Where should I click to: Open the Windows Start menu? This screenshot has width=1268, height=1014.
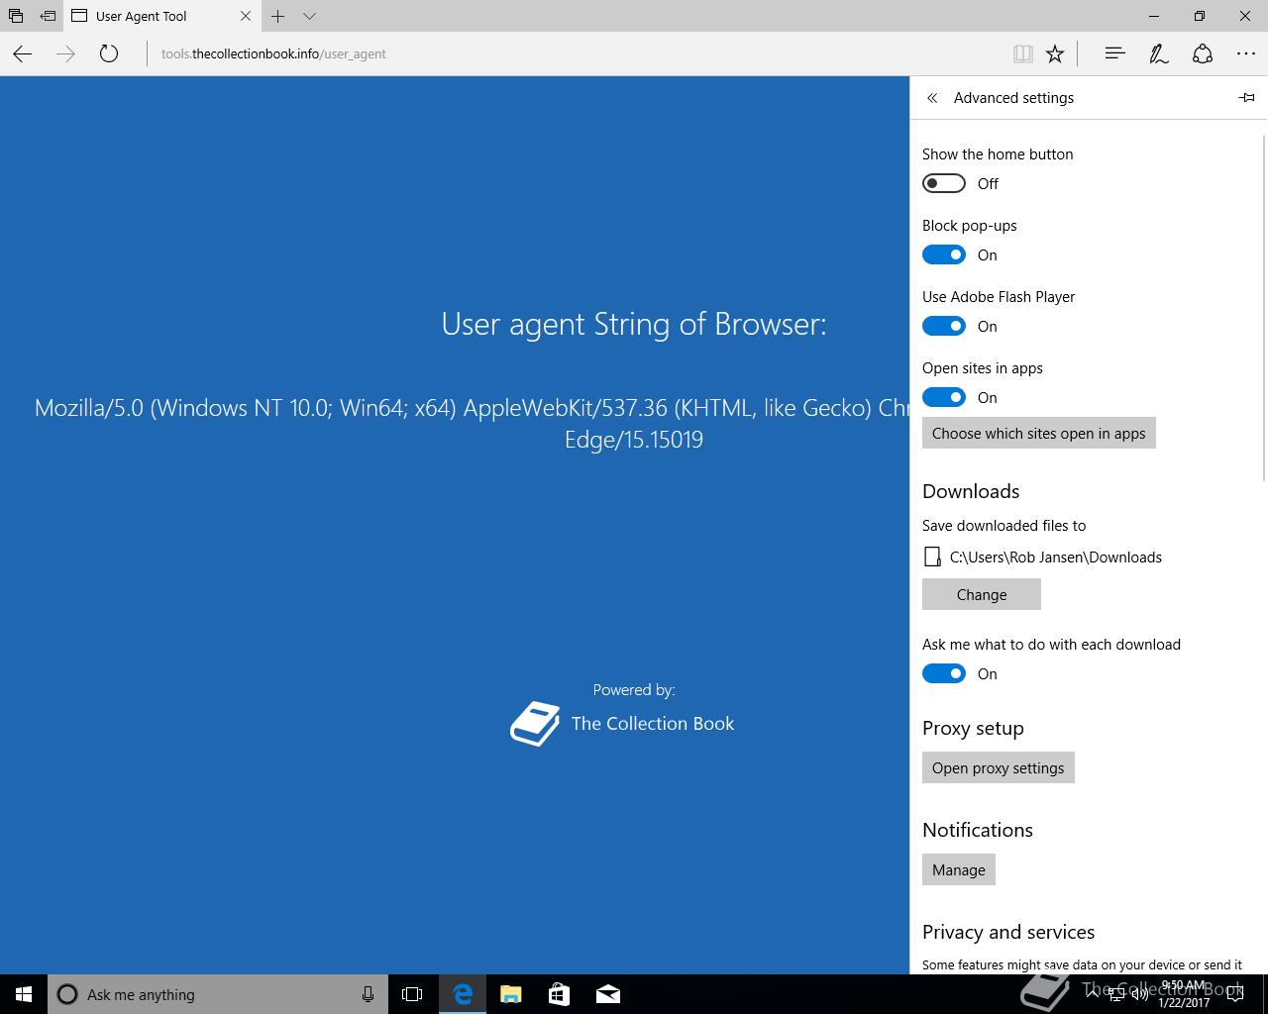tap(24, 994)
